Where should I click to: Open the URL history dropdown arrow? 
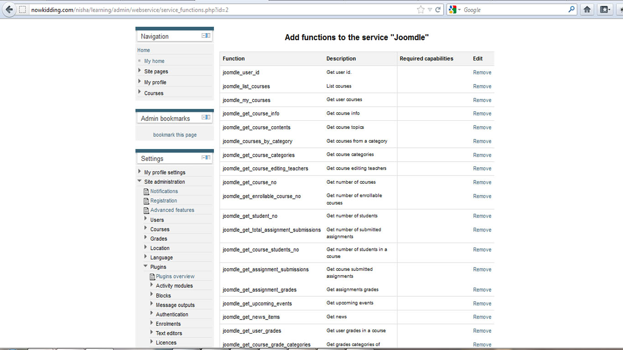click(430, 10)
